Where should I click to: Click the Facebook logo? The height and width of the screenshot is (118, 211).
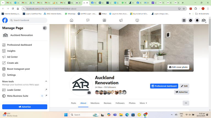[5, 20]
